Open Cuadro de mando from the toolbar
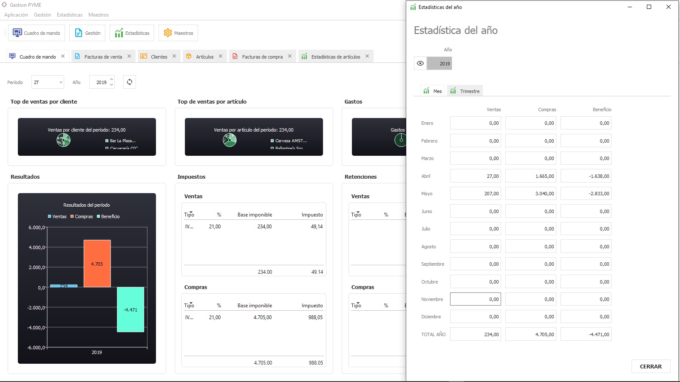Screen dimensions: 680x382 point(37,33)
